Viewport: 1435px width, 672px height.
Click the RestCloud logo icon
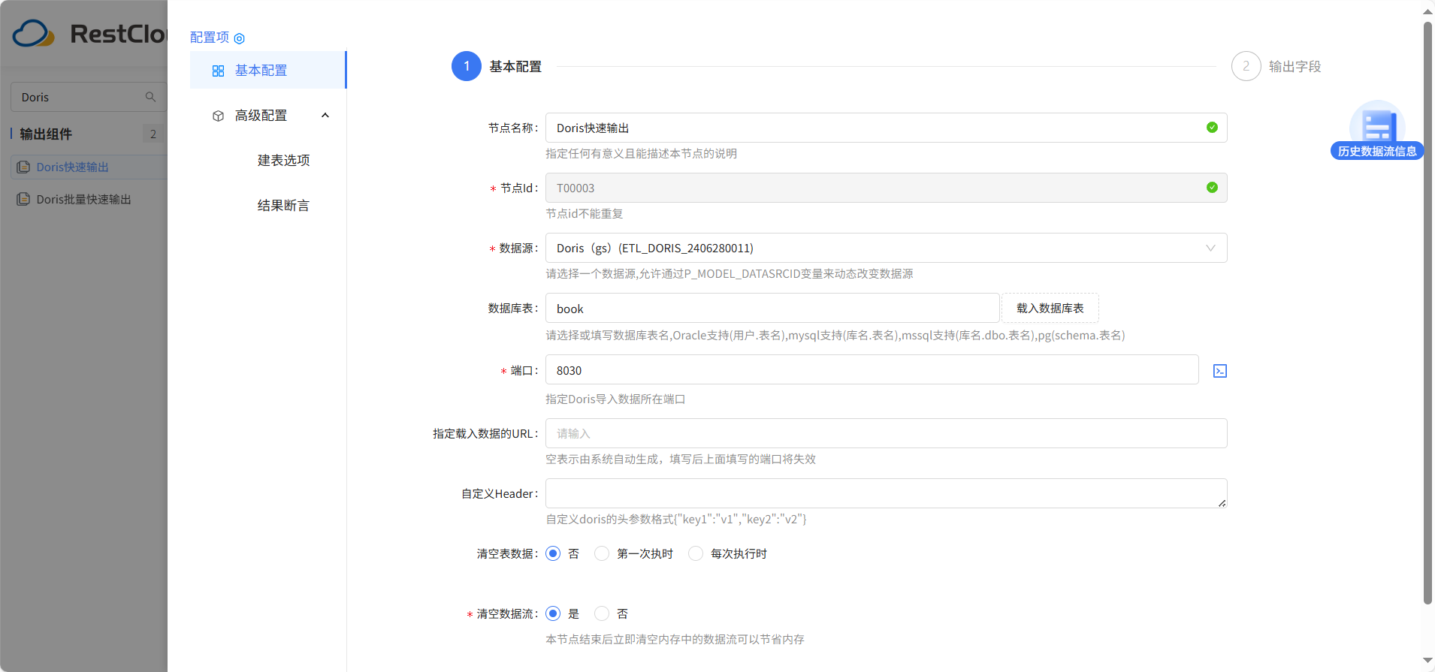click(34, 34)
